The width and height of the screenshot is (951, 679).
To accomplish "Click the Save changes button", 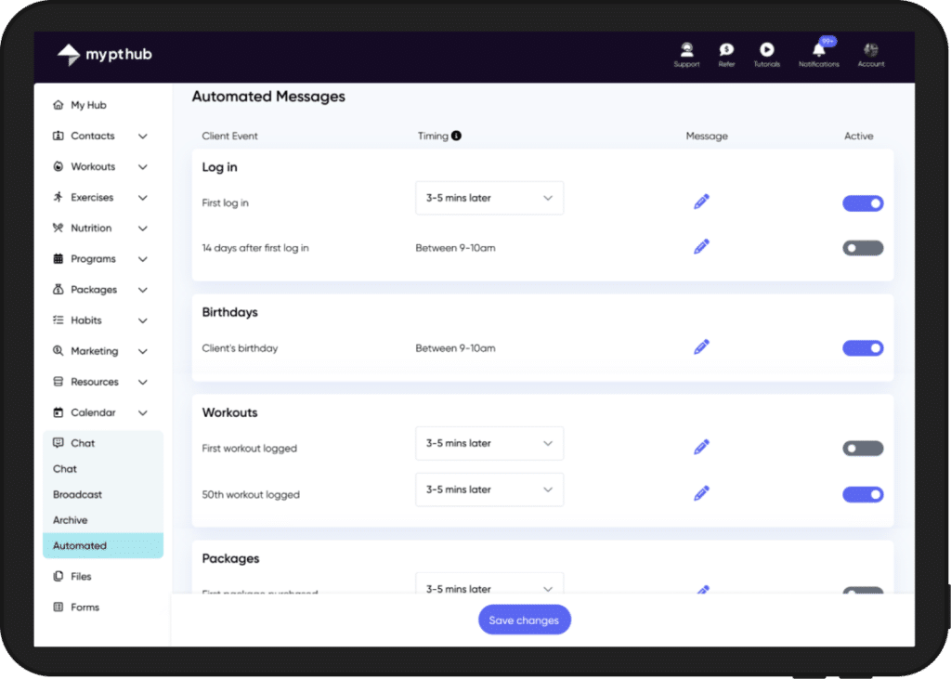I will [524, 620].
